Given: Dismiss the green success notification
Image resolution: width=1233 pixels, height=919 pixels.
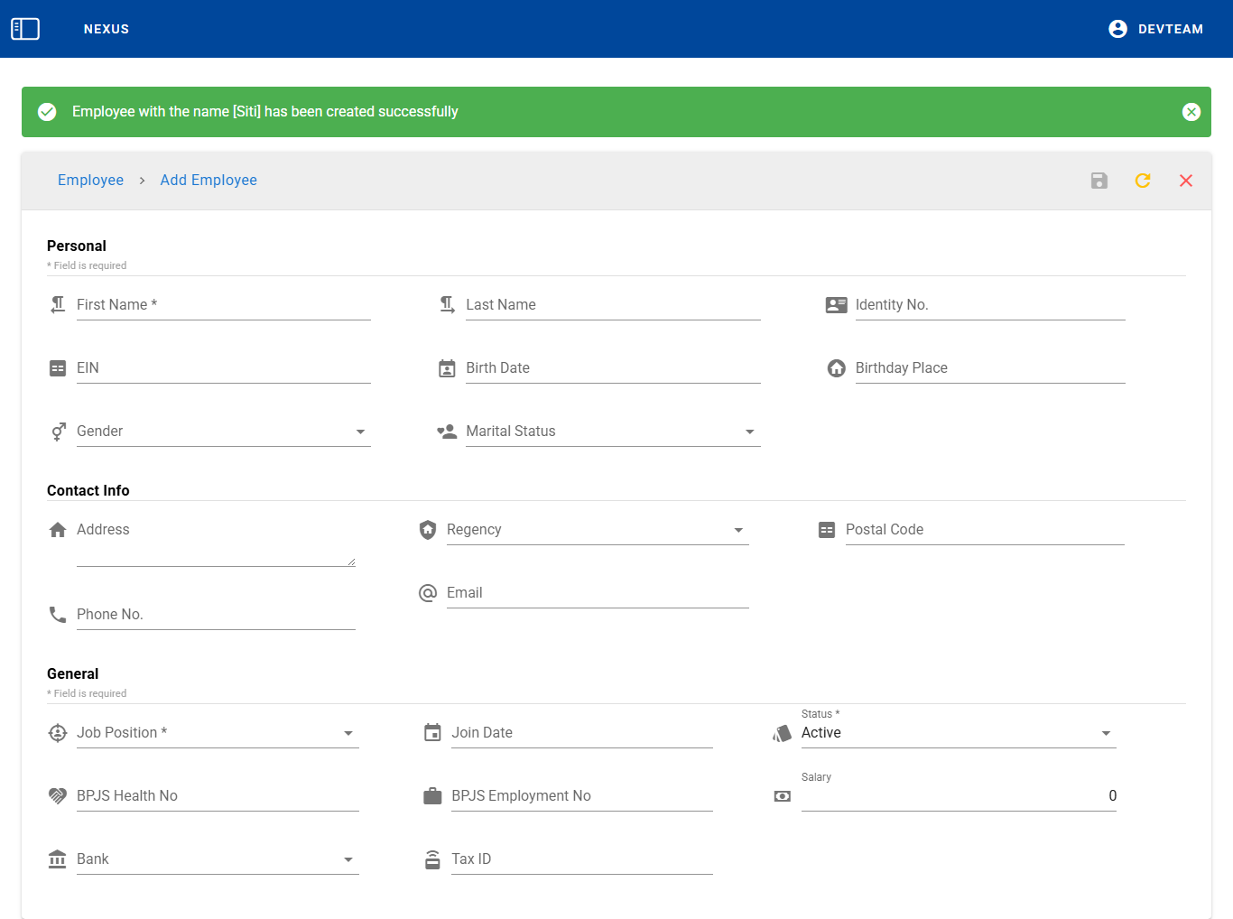Looking at the screenshot, I should pos(1191,112).
